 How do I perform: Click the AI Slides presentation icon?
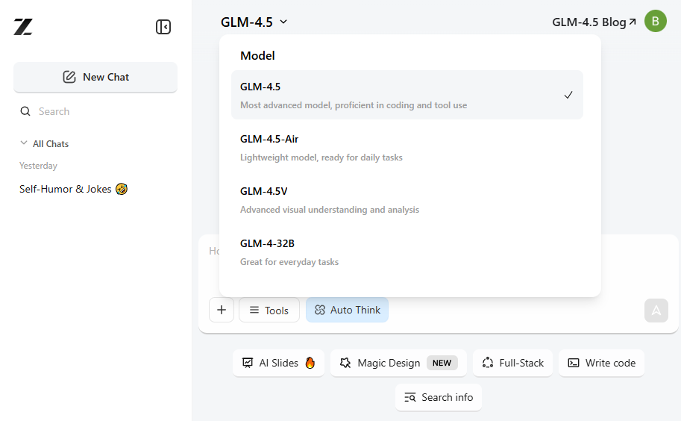pos(248,363)
